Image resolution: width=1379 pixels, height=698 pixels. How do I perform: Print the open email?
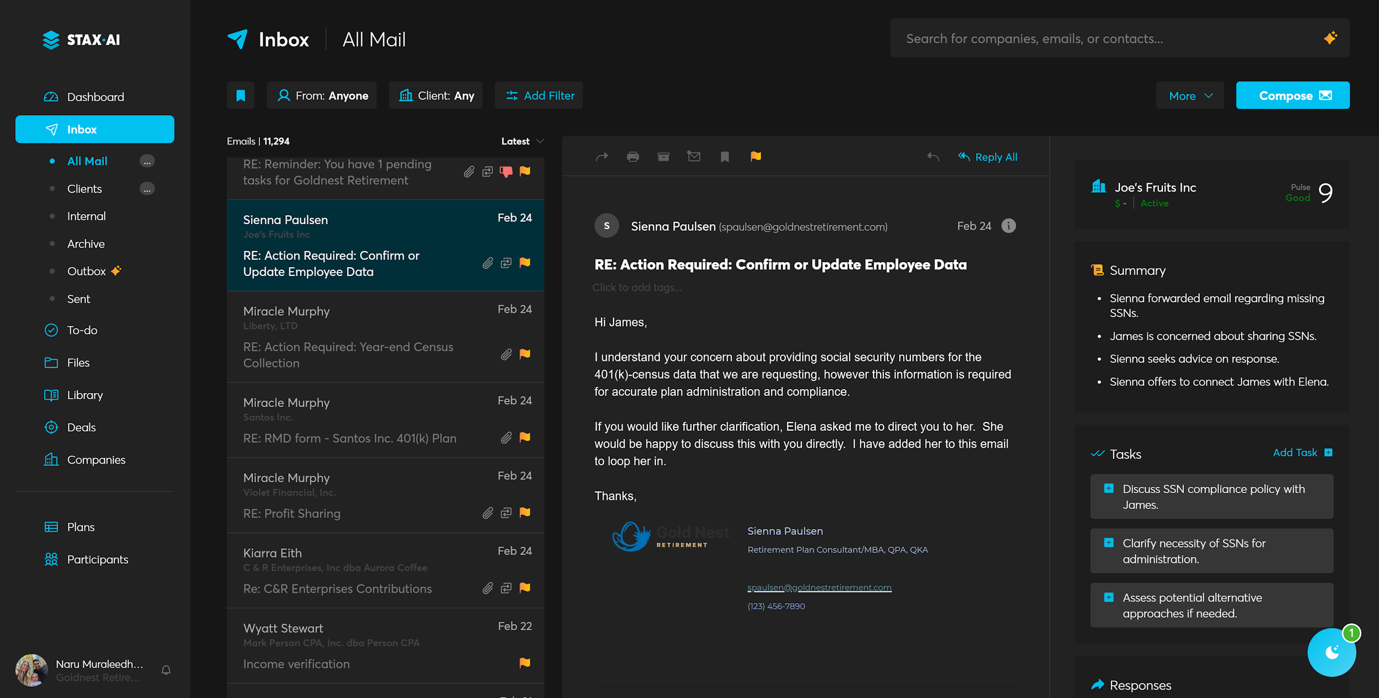632,157
